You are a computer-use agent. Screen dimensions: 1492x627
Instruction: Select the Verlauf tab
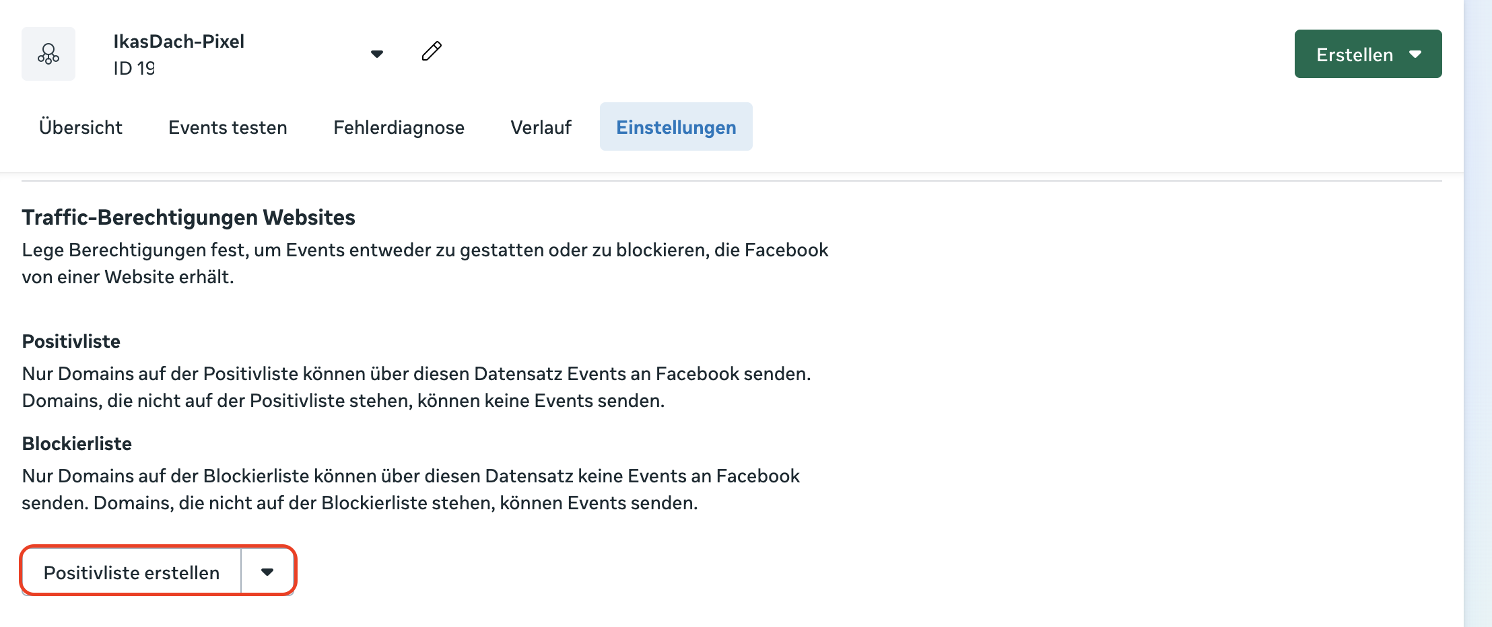pyautogui.click(x=541, y=127)
